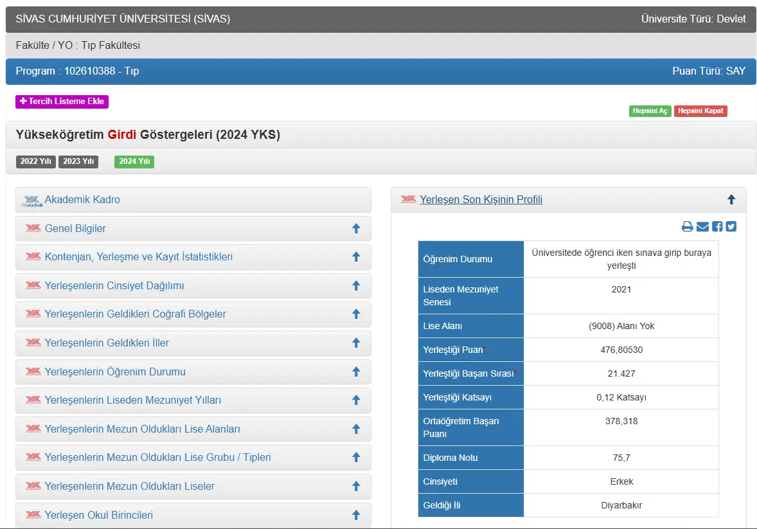Click Puan Türü: SAY text
This screenshot has height=529, width=757.
point(709,71)
